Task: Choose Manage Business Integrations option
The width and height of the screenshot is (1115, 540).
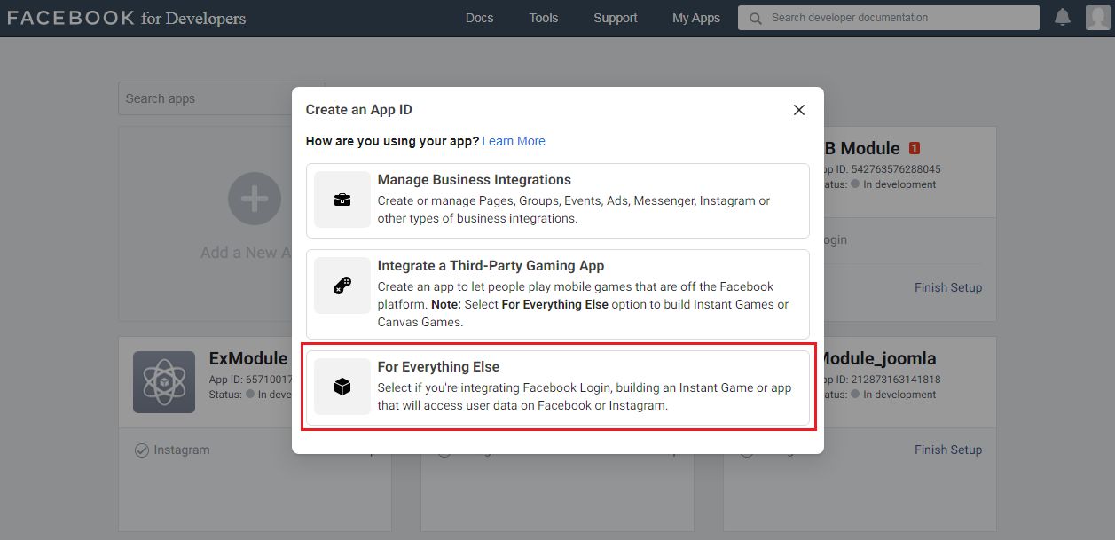Action: point(558,200)
